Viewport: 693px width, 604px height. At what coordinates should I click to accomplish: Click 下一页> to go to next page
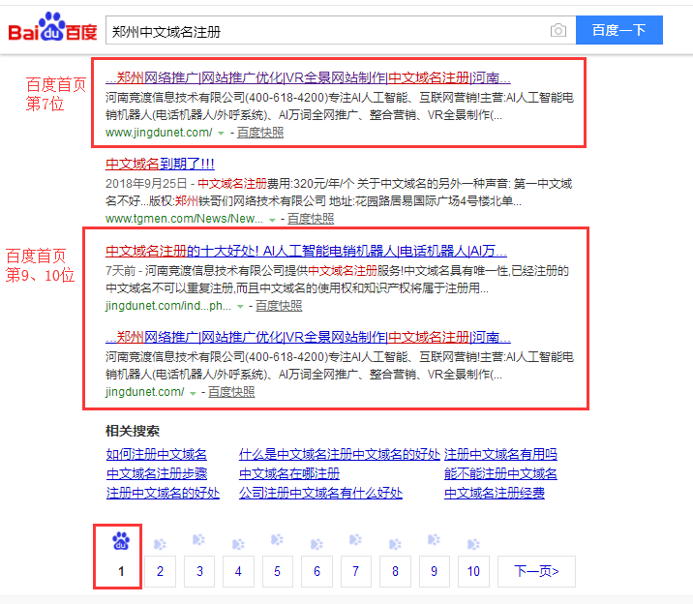click(535, 571)
